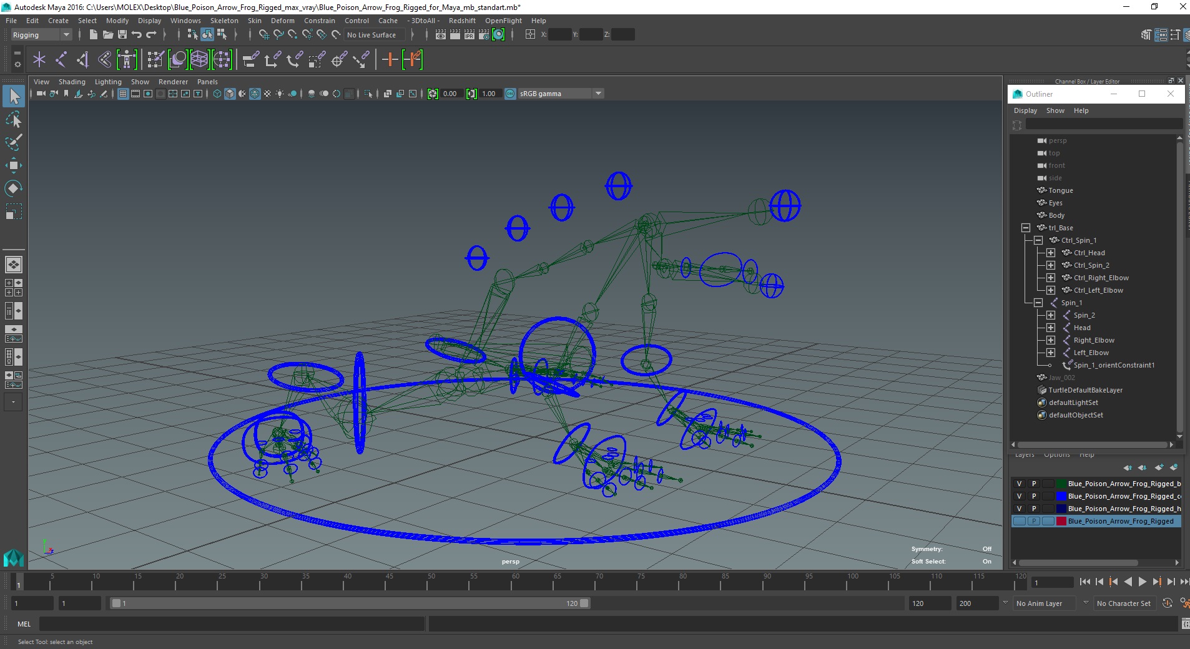Click the Create Lattice shelf icon
Screen dimensions: 1190x649
[200, 60]
